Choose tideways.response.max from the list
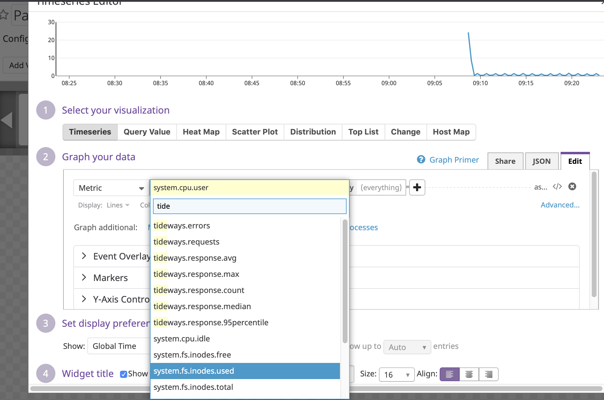Image resolution: width=604 pixels, height=400 pixels. tap(245, 274)
